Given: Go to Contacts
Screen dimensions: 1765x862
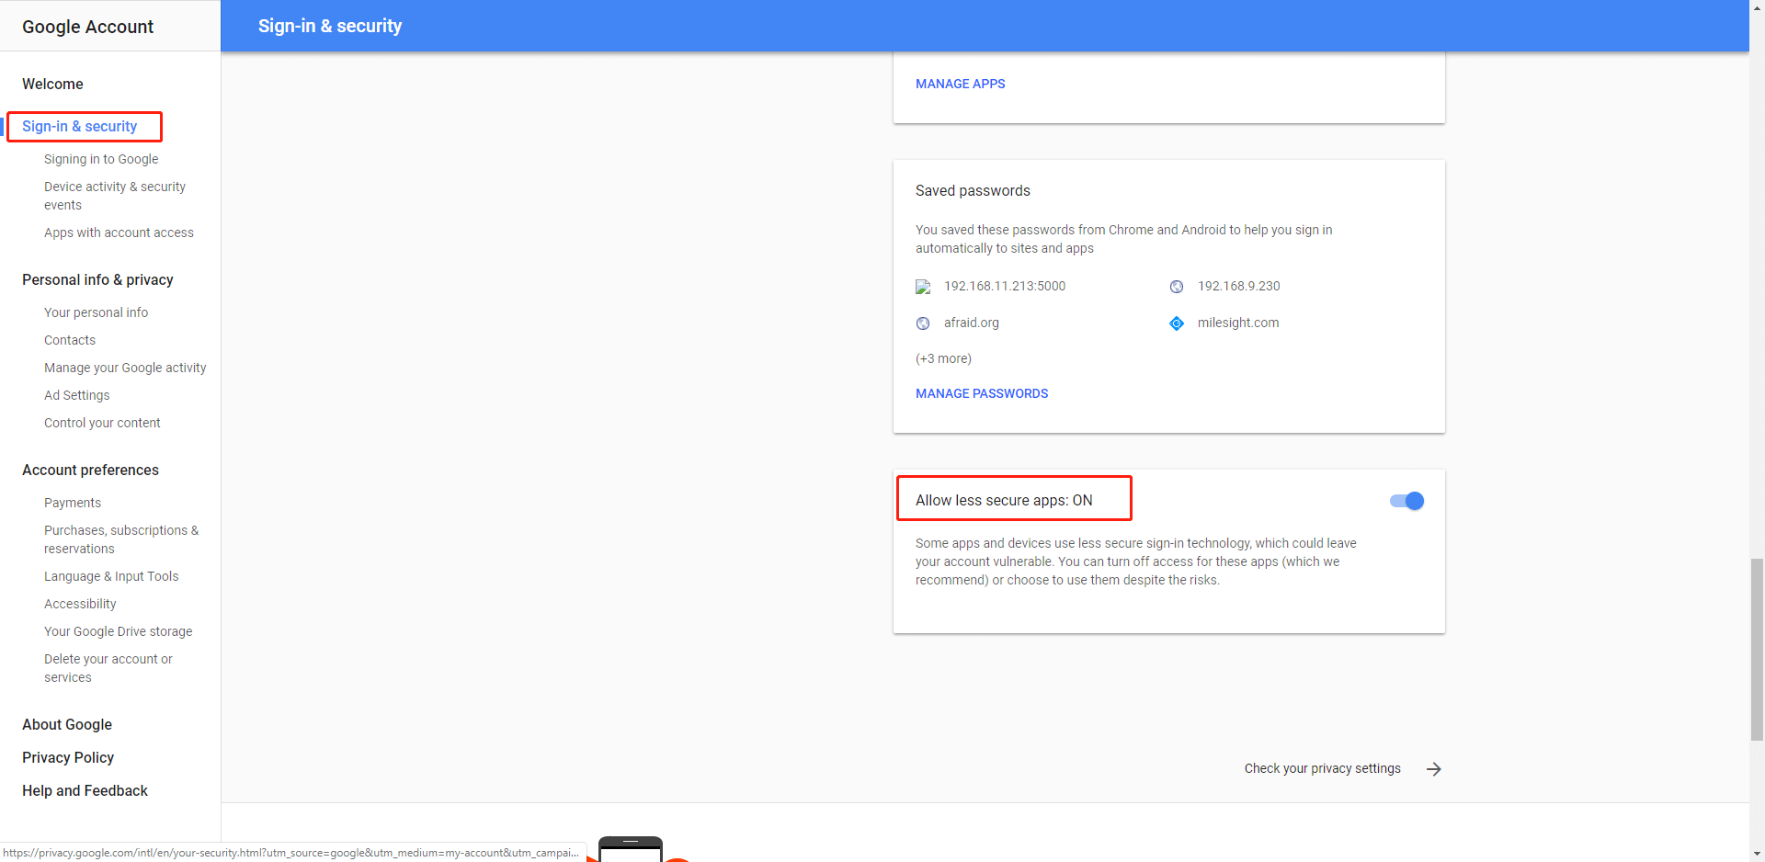Looking at the screenshot, I should pos(70,340).
